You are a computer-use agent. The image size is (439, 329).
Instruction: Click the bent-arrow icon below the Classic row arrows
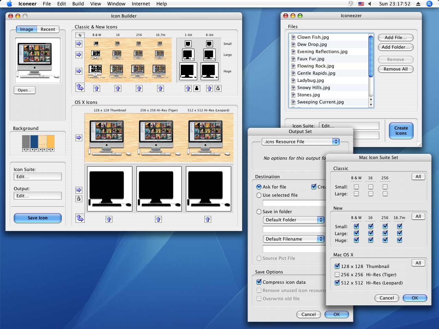(80, 87)
